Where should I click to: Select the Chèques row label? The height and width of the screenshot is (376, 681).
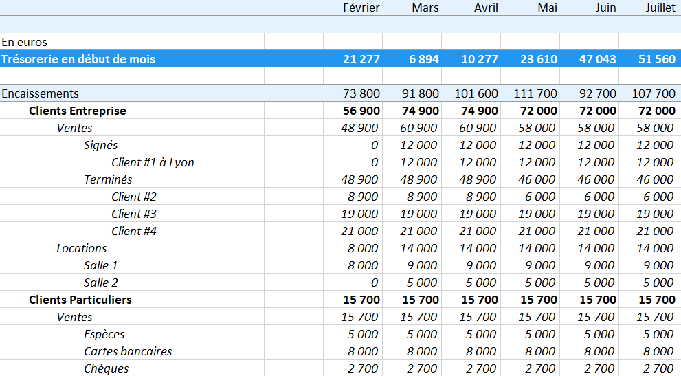point(107,368)
